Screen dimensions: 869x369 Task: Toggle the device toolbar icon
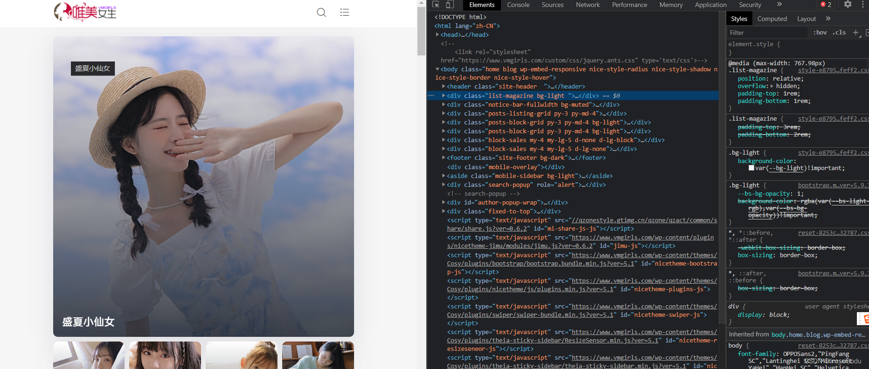(x=450, y=5)
